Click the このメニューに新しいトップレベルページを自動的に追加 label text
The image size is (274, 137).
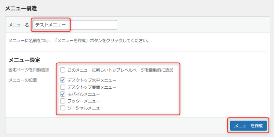[121, 70]
